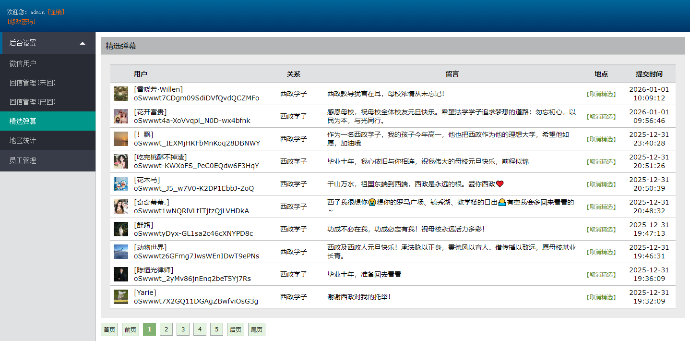
Task: Click avatar of user 陈恒光律师
Action: pyautogui.click(x=120, y=274)
